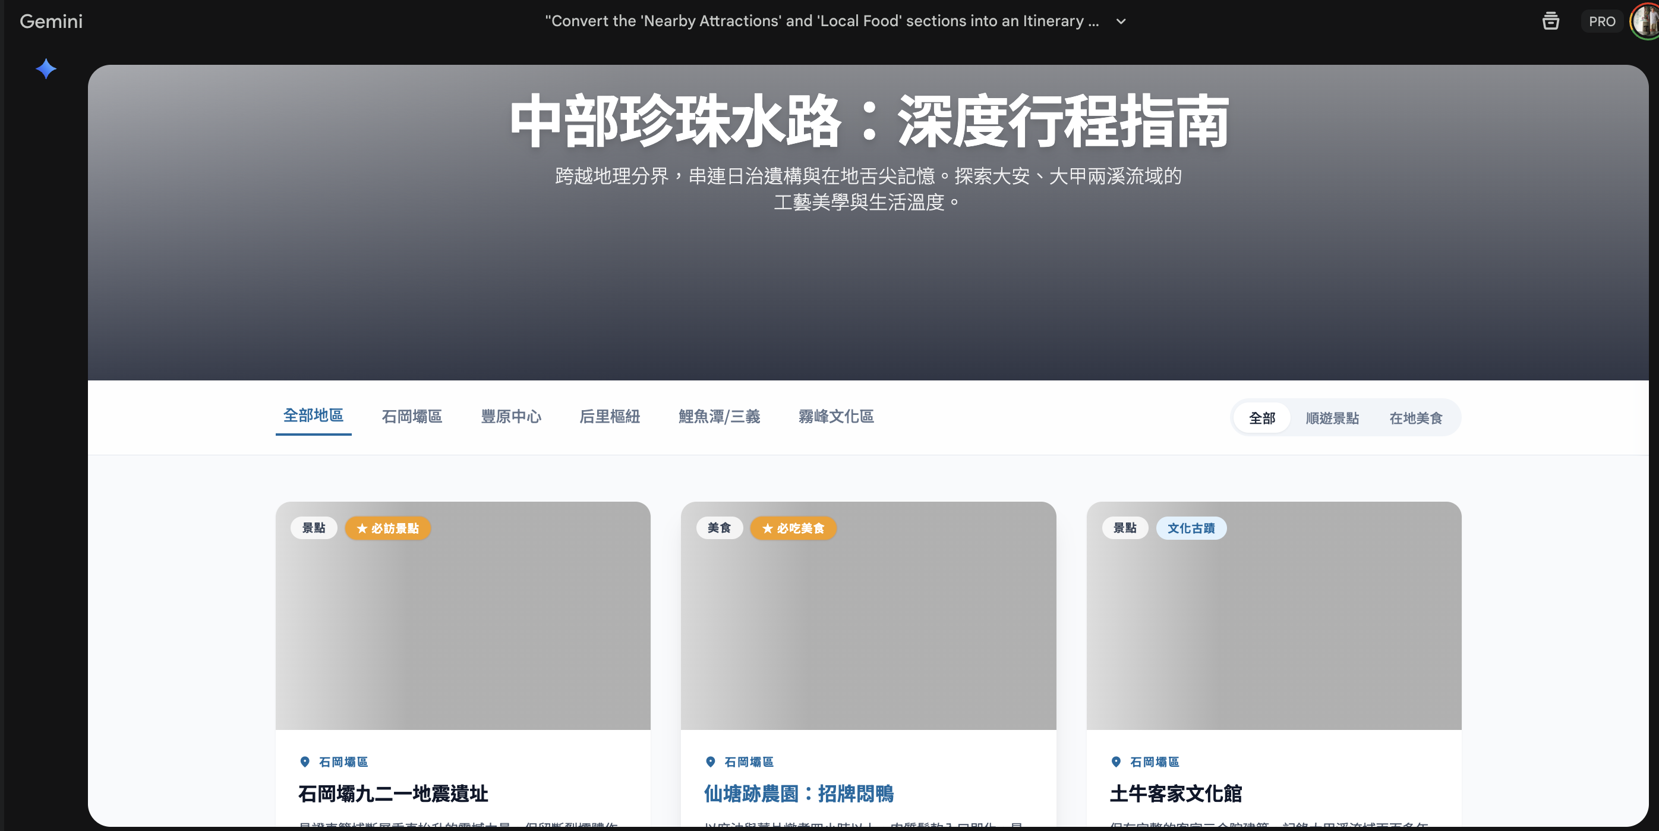
Task: Click the blue Gemini sparkle icon
Action: [x=46, y=69]
